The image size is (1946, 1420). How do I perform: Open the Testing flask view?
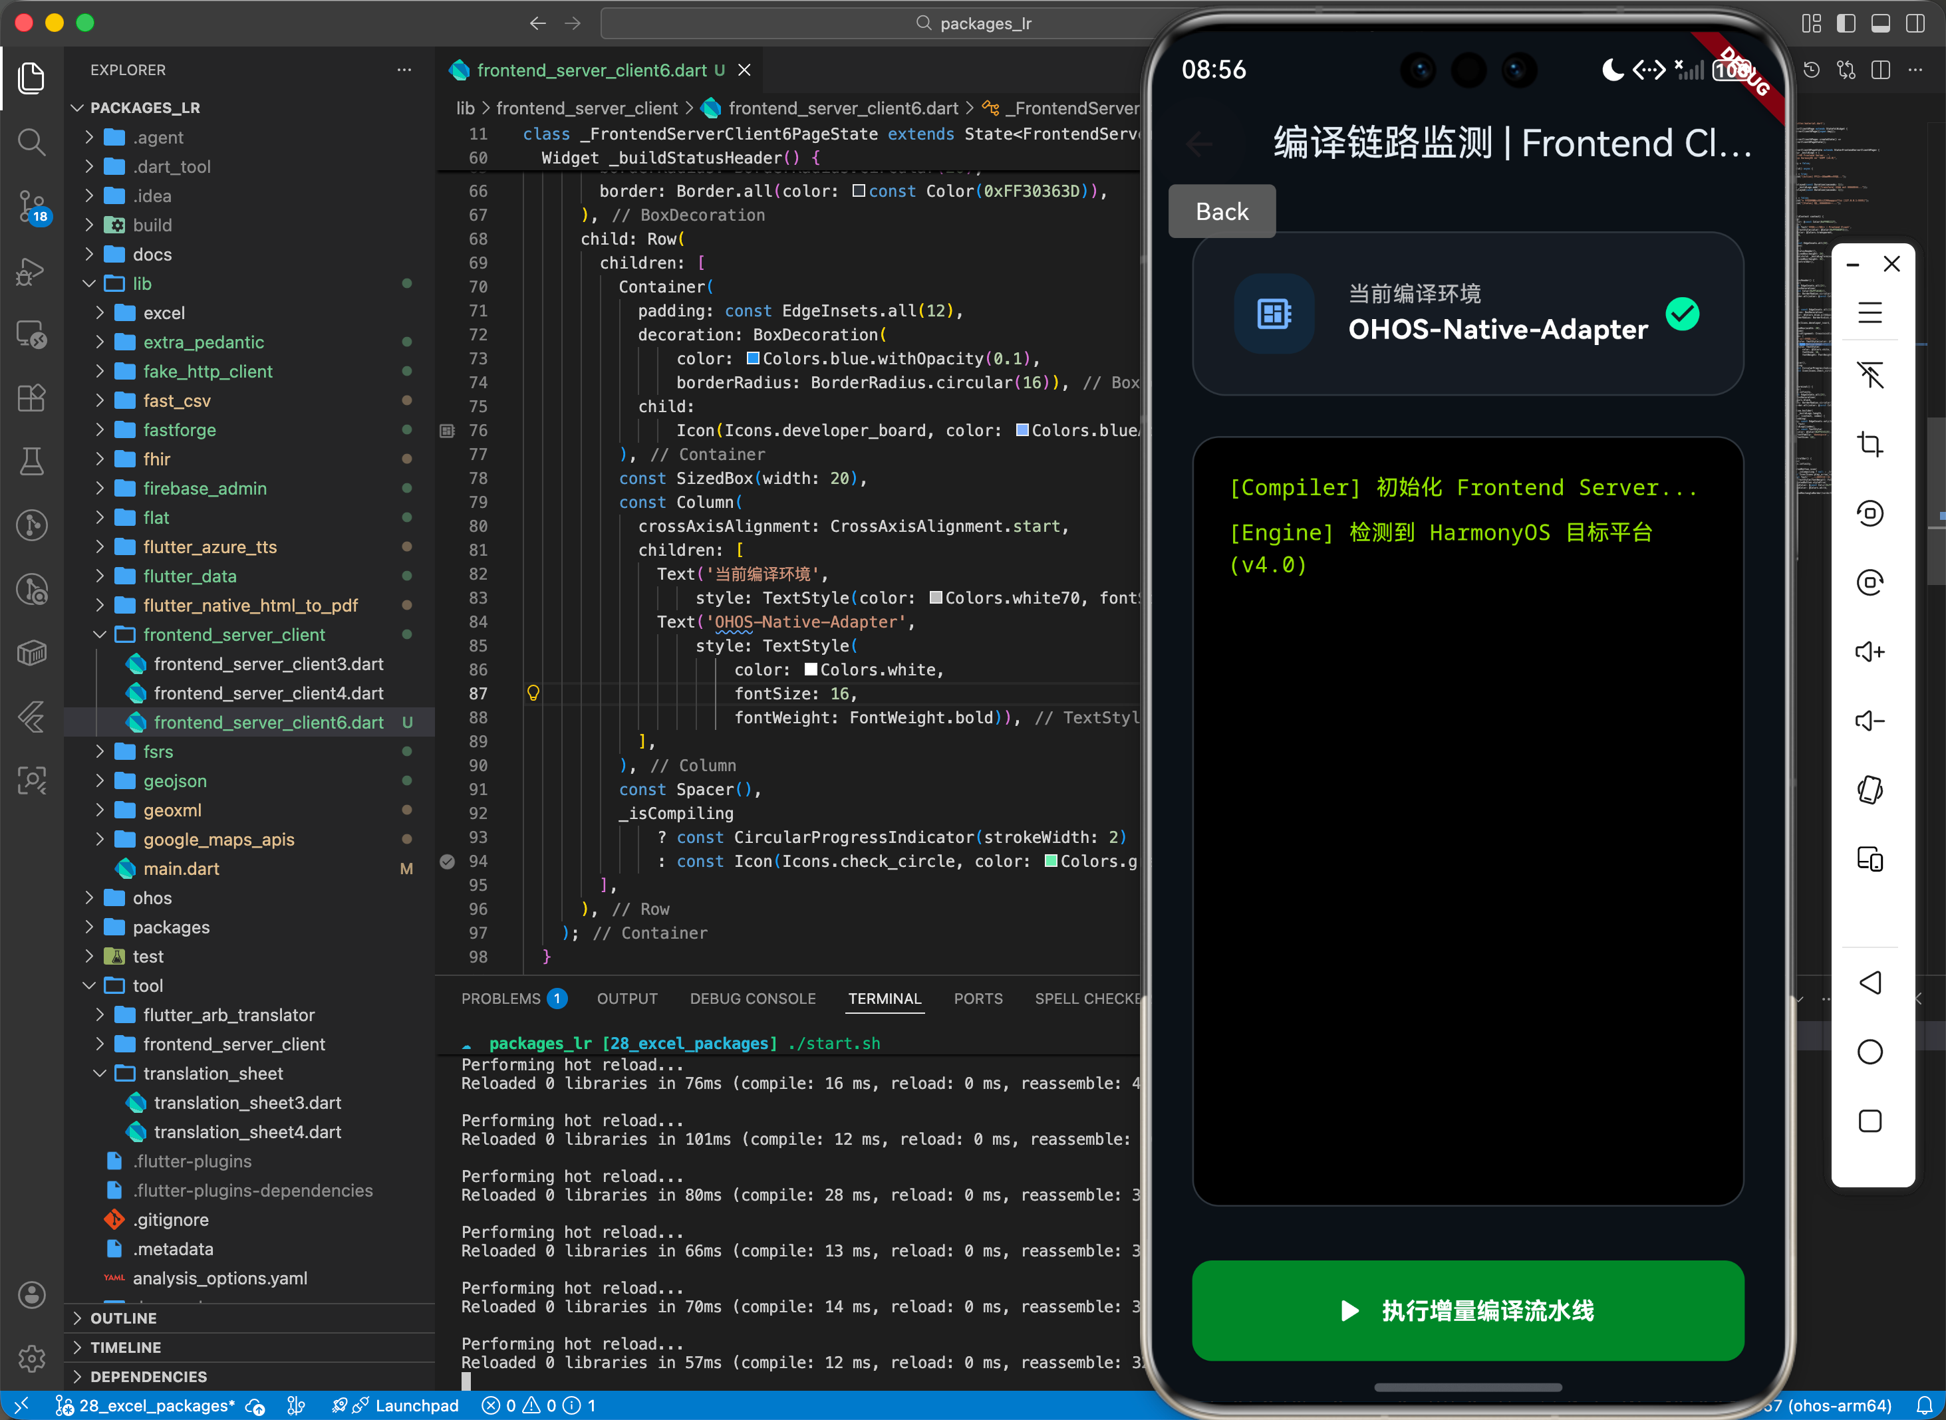pyautogui.click(x=32, y=461)
